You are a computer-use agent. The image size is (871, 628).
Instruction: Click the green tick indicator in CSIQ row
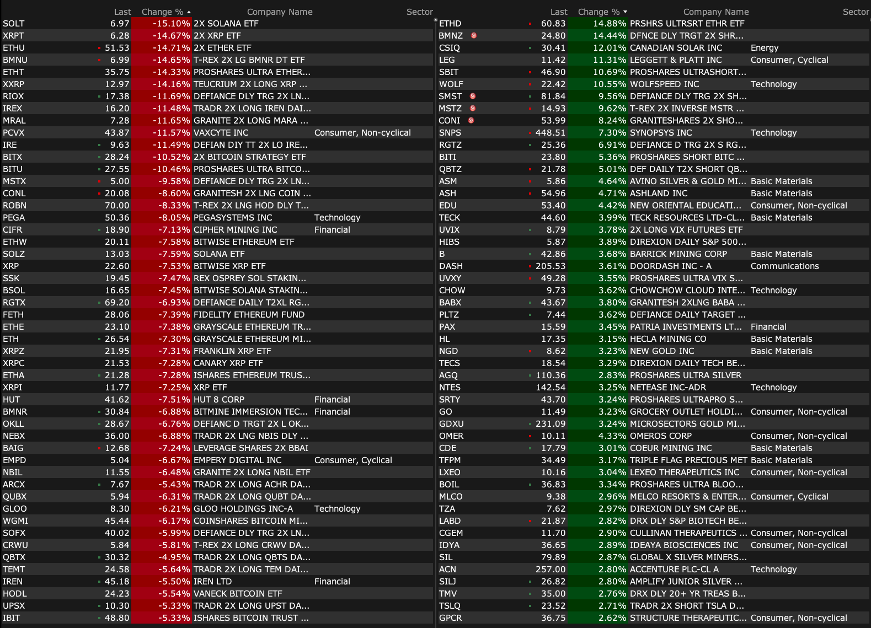click(530, 49)
